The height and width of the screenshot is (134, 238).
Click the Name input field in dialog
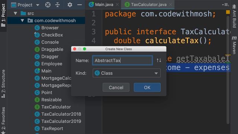pos(122,60)
